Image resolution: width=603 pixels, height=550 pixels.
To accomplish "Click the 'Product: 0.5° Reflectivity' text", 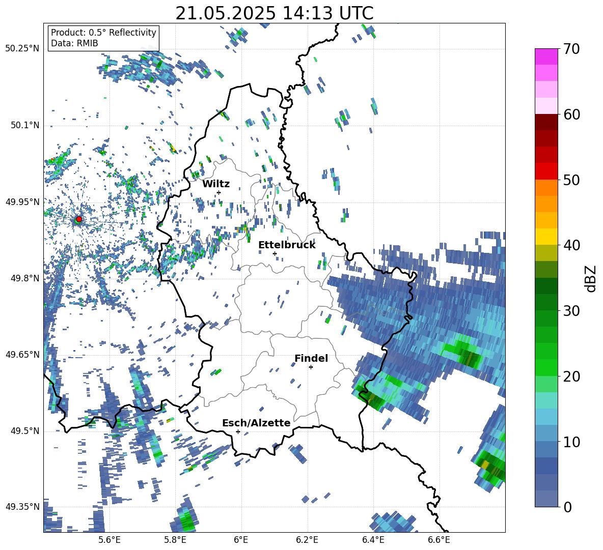I will coord(103,32).
